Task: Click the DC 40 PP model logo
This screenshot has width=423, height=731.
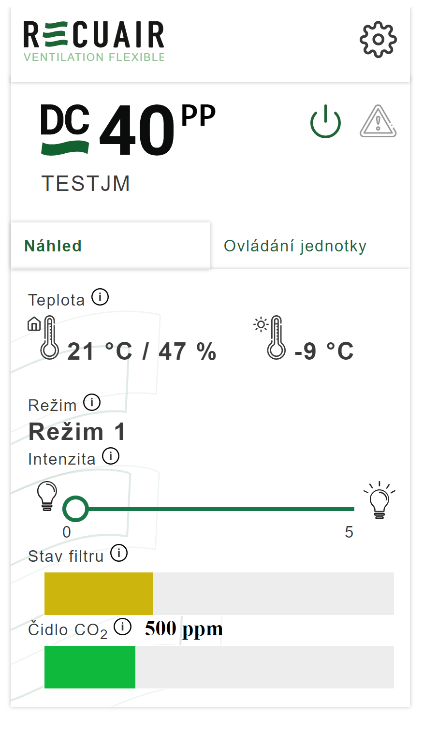Action: (x=128, y=131)
